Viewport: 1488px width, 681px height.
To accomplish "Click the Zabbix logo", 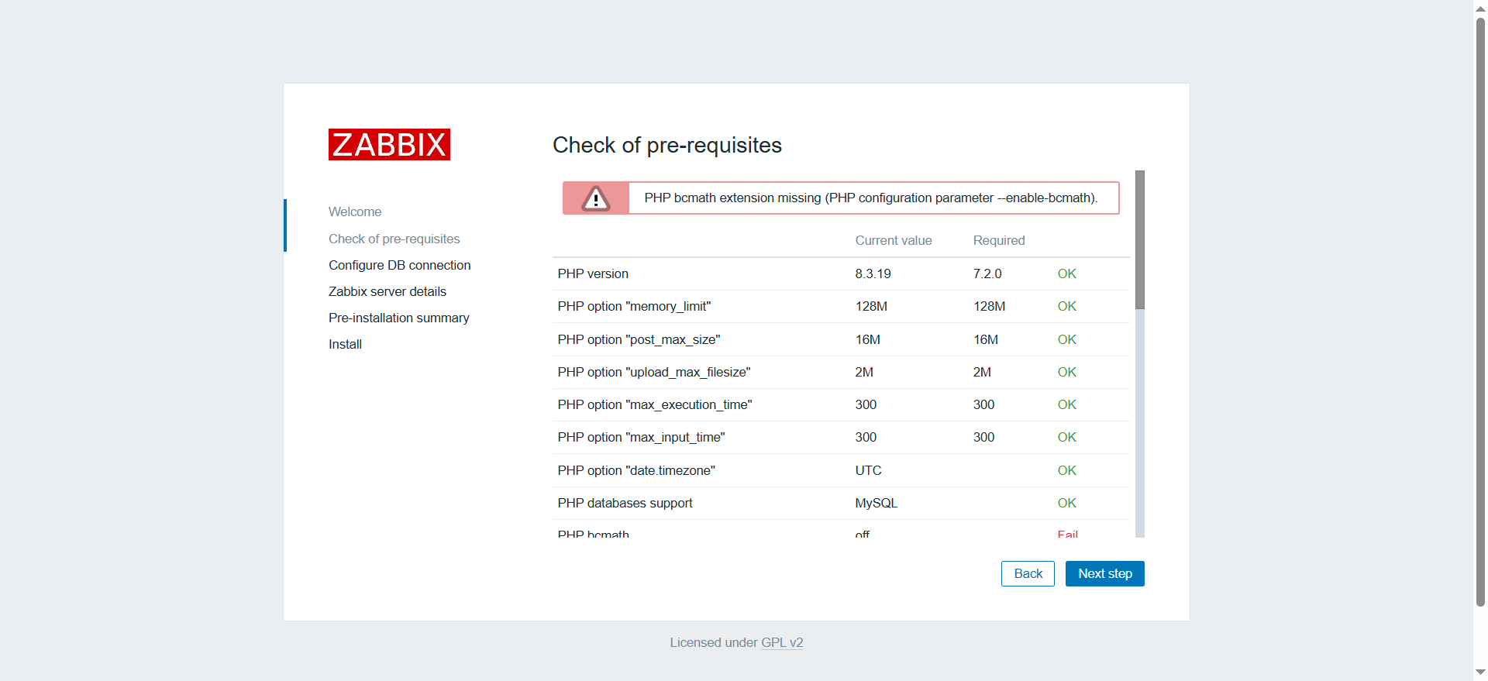I will [x=389, y=145].
